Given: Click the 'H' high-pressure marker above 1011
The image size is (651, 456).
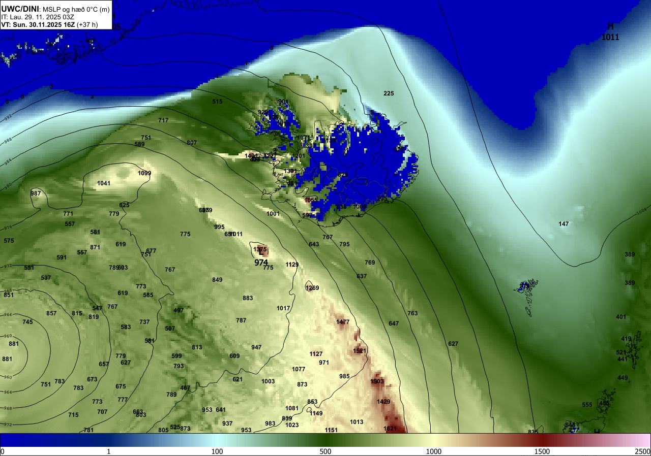Looking at the screenshot, I should coord(610,26).
